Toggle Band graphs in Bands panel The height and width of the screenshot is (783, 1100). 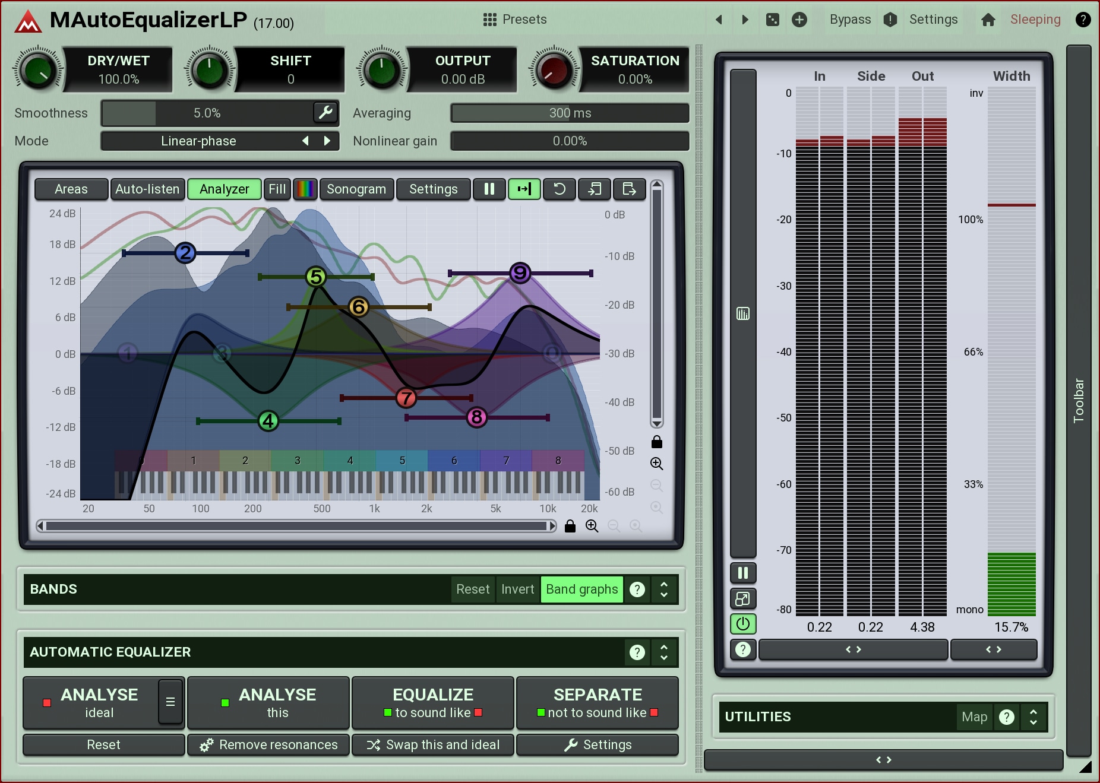click(x=581, y=589)
